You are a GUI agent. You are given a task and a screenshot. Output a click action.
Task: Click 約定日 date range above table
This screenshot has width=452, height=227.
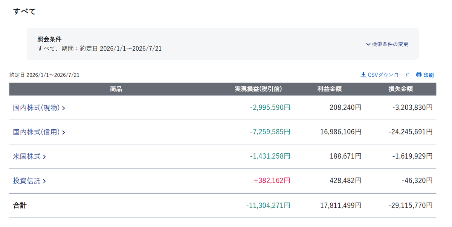coord(44,75)
